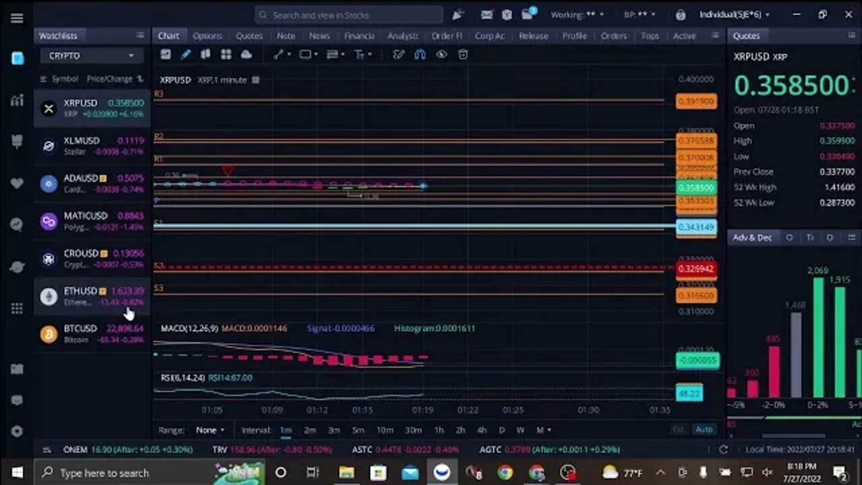Open the mail envelope messages icon
This screenshot has width=862, height=485.
[x=487, y=15]
